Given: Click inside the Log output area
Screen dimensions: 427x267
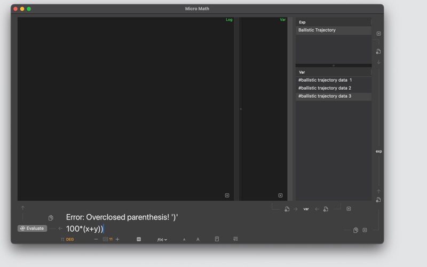Looking at the screenshot, I should pyautogui.click(x=126, y=109).
